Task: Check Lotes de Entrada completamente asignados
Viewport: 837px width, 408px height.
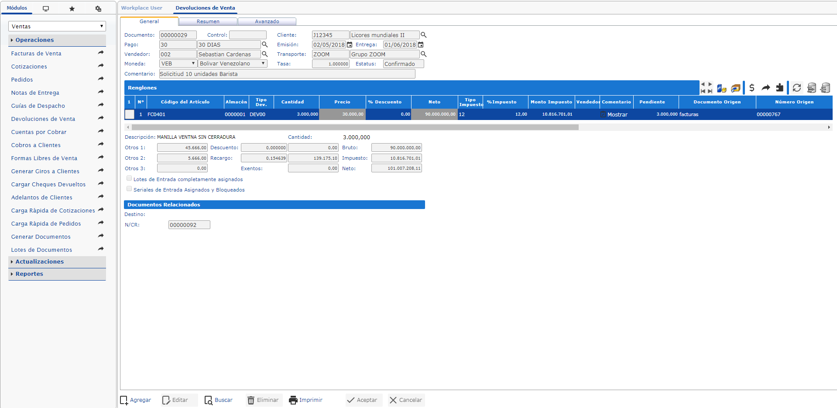Action: 129,178
